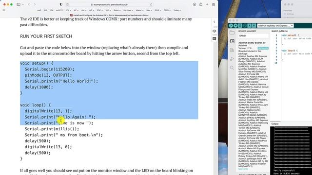Click the down-arrow Save icon in Arduino toolbar
This screenshot has height=175, width=312.
(x=254, y=26)
